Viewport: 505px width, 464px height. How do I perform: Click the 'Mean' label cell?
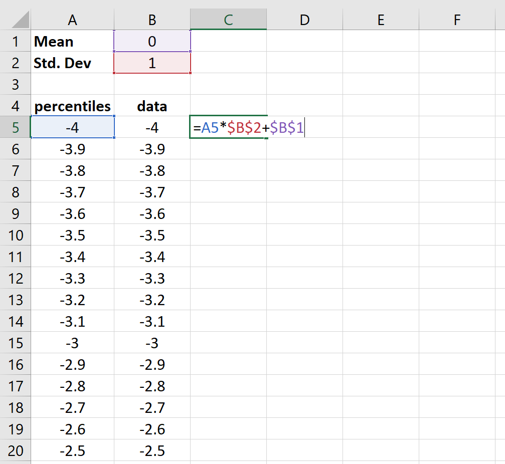click(72, 41)
